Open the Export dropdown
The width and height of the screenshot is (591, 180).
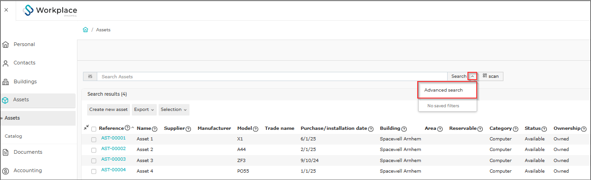click(144, 110)
